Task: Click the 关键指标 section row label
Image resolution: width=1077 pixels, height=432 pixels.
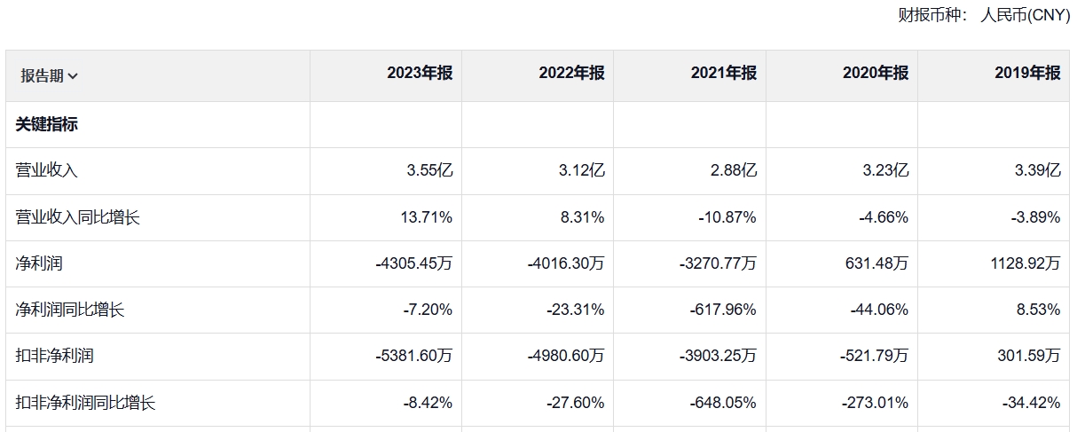Action: point(47,125)
